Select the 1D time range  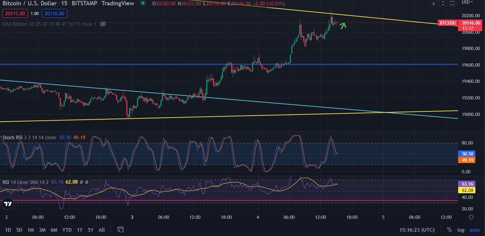pyautogui.click(x=8, y=230)
